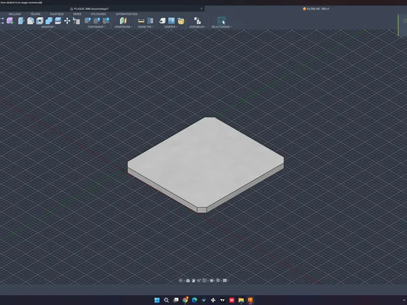
Task: Select the plate's top face
Action: click(x=205, y=162)
